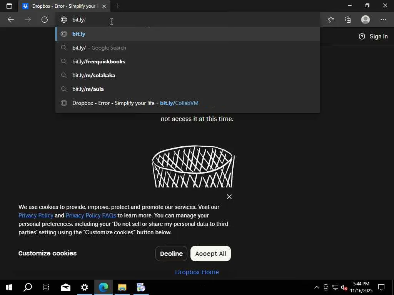Show hidden icons in the system tray
The height and width of the screenshot is (295, 394).
coord(317,287)
